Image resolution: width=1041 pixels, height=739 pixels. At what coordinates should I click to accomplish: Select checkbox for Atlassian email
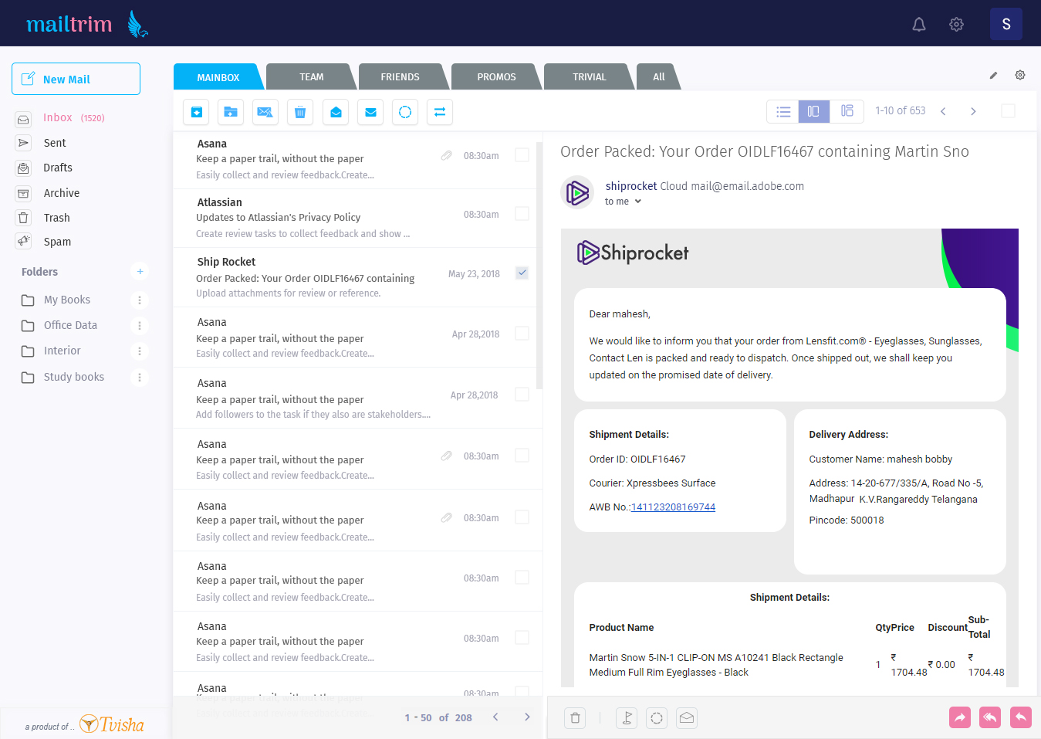[x=522, y=213]
